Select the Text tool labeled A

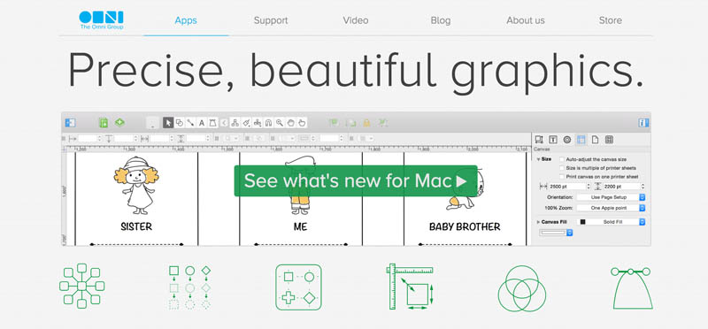(x=202, y=122)
